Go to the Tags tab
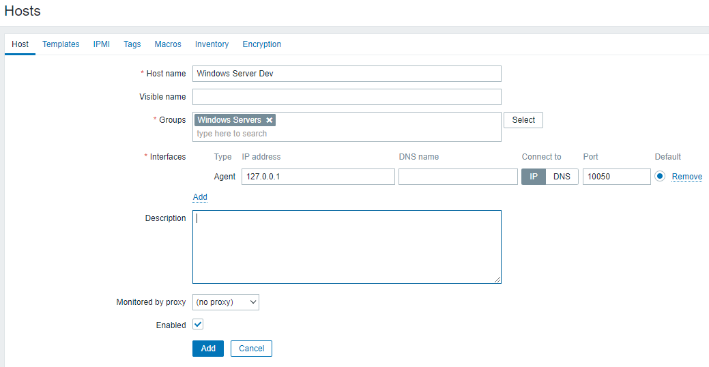709x367 pixels. 132,44
